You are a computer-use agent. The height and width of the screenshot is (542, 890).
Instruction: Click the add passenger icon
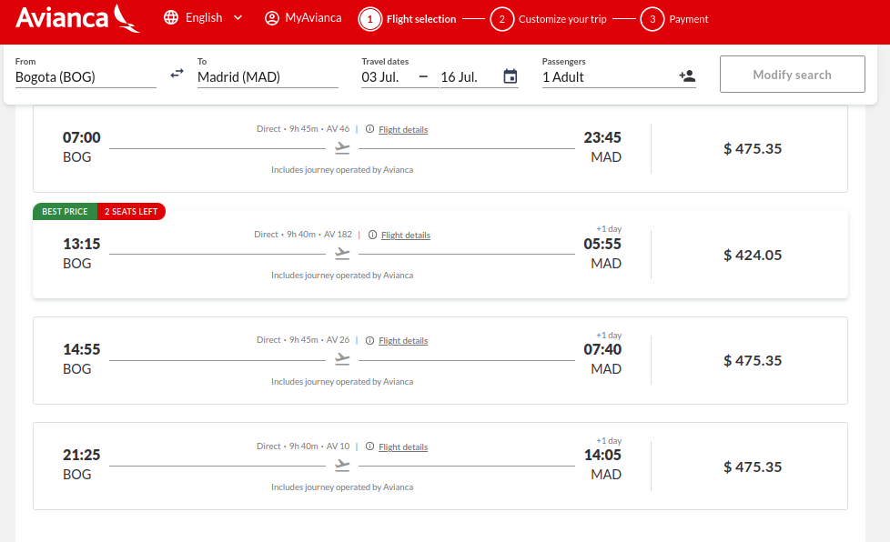[687, 76]
